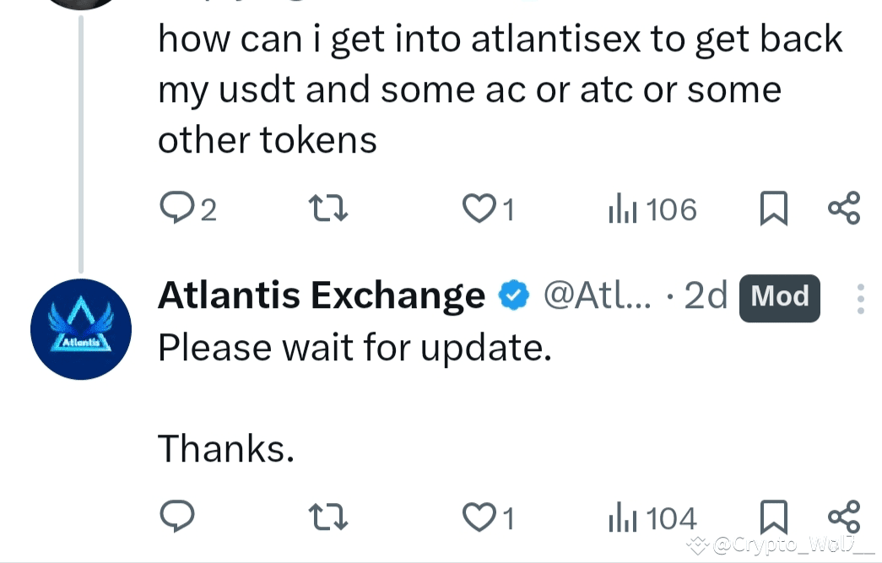Viewport: 882px width, 563px height.
Task: Open Atlantis Exchange profile picture
Action: pos(81,329)
